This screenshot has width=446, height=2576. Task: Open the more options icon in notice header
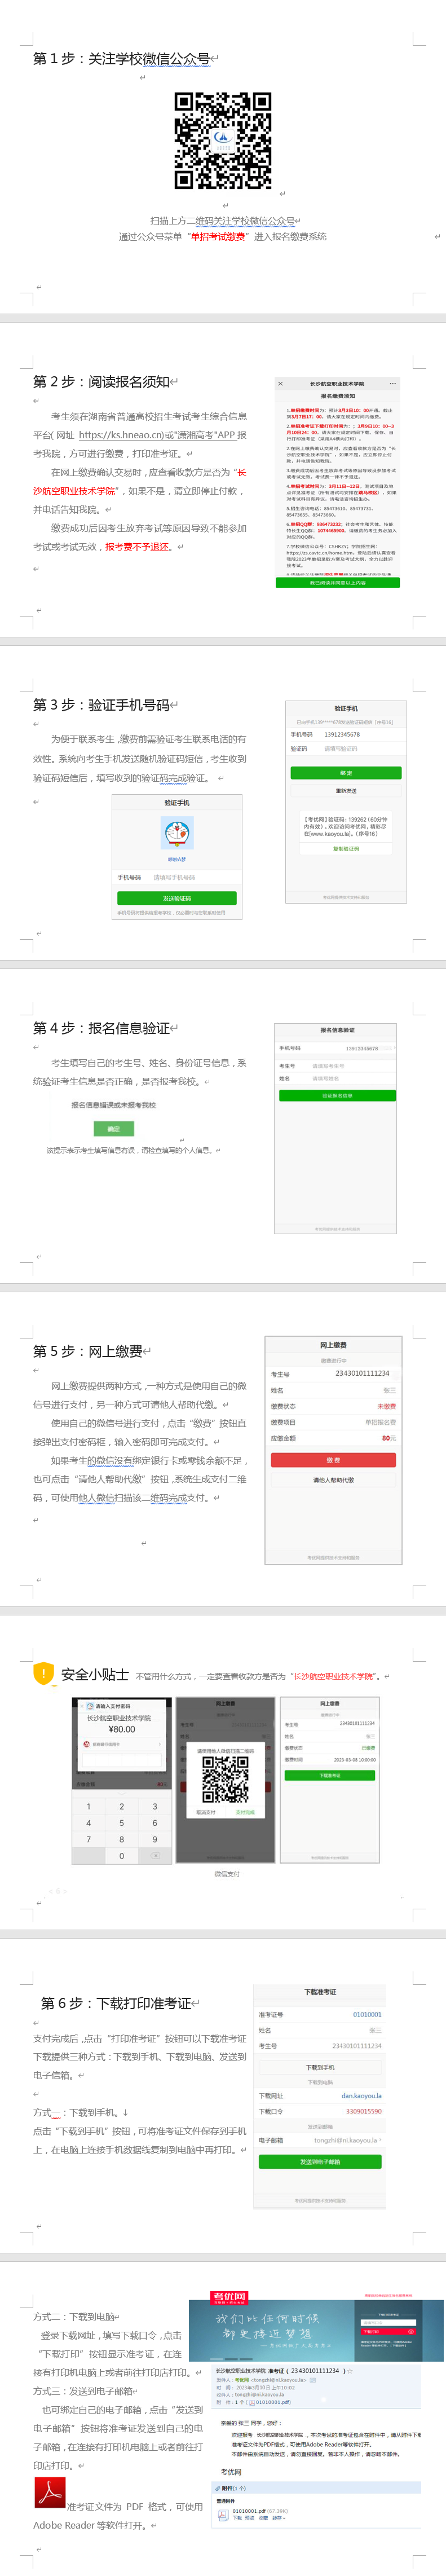click(393, 383)
